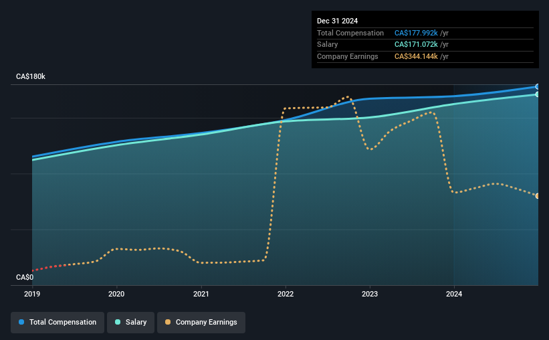Click the 2023 x-axis label
This screenshot has width=549, height=340.
pos(370,294)
